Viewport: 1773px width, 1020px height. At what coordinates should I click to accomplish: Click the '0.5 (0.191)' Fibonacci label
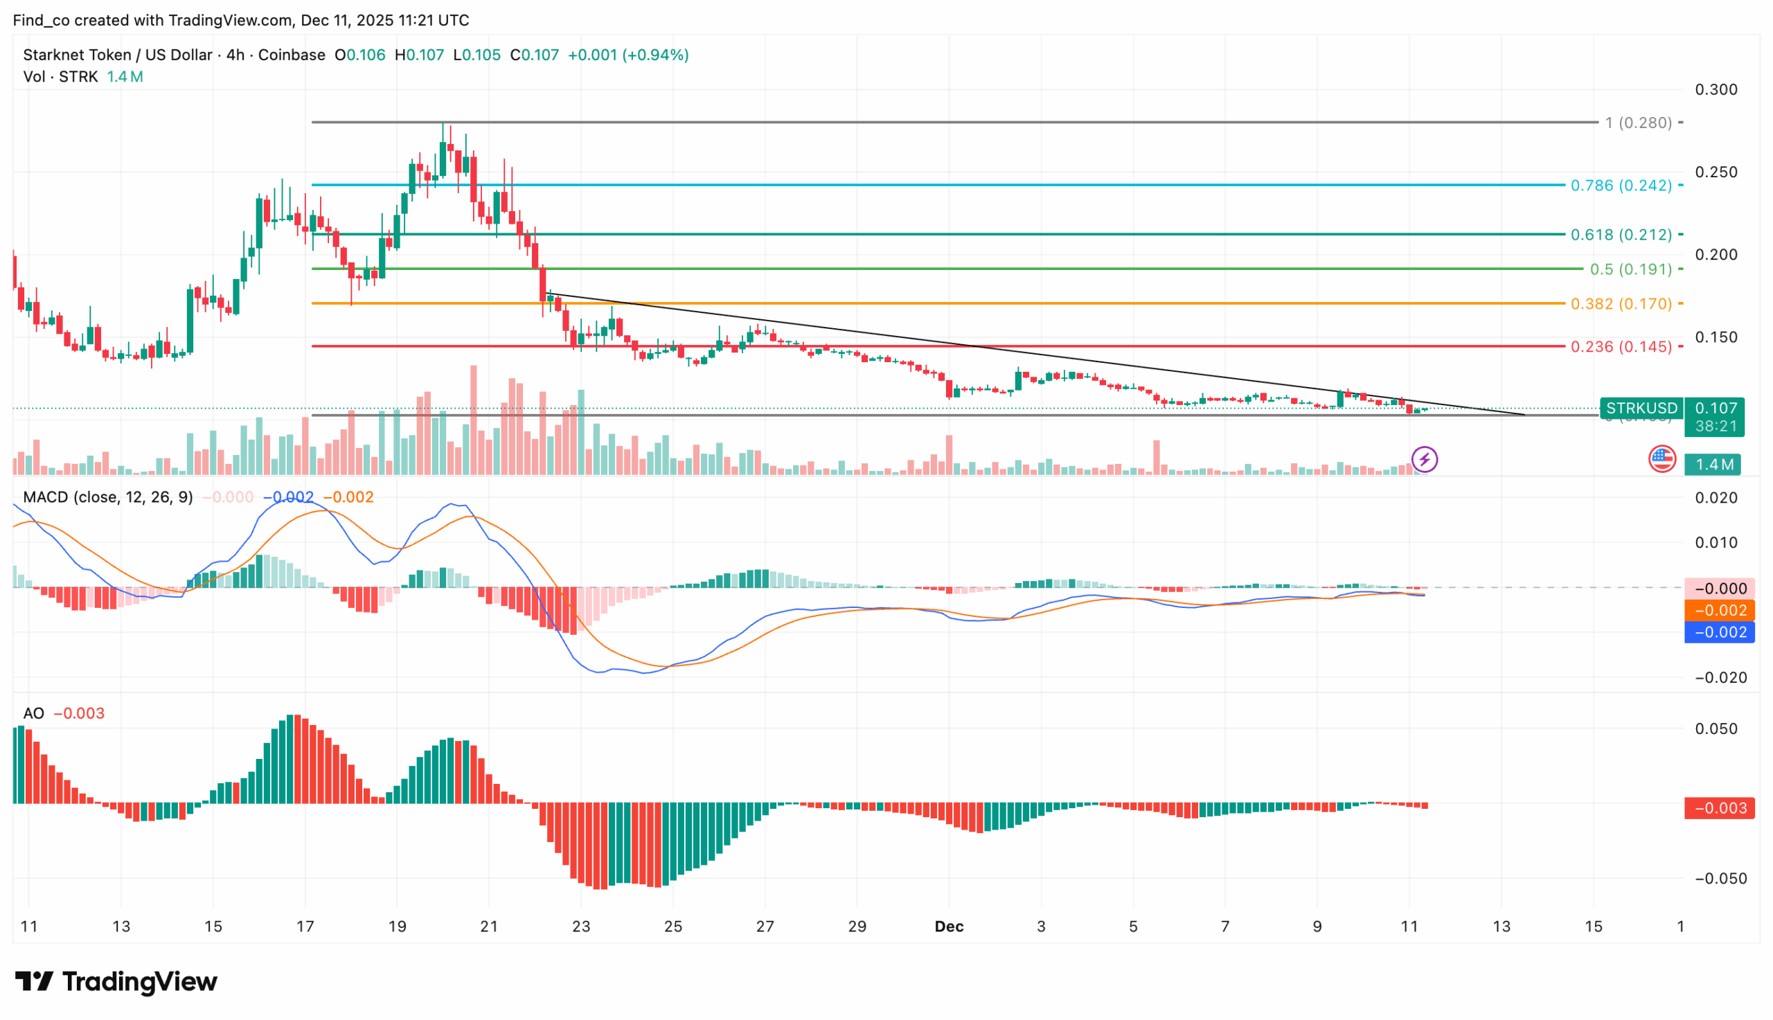(1630, 269)
